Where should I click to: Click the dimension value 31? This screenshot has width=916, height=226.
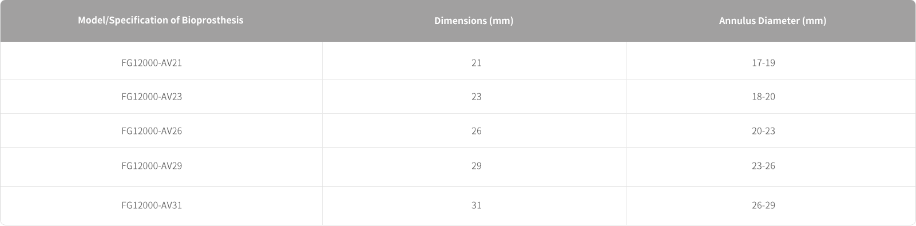click(x=477, y=205)
